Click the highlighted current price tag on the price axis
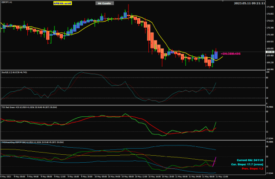The height and width of the screenshot is (179, 275). click(270, 52)
